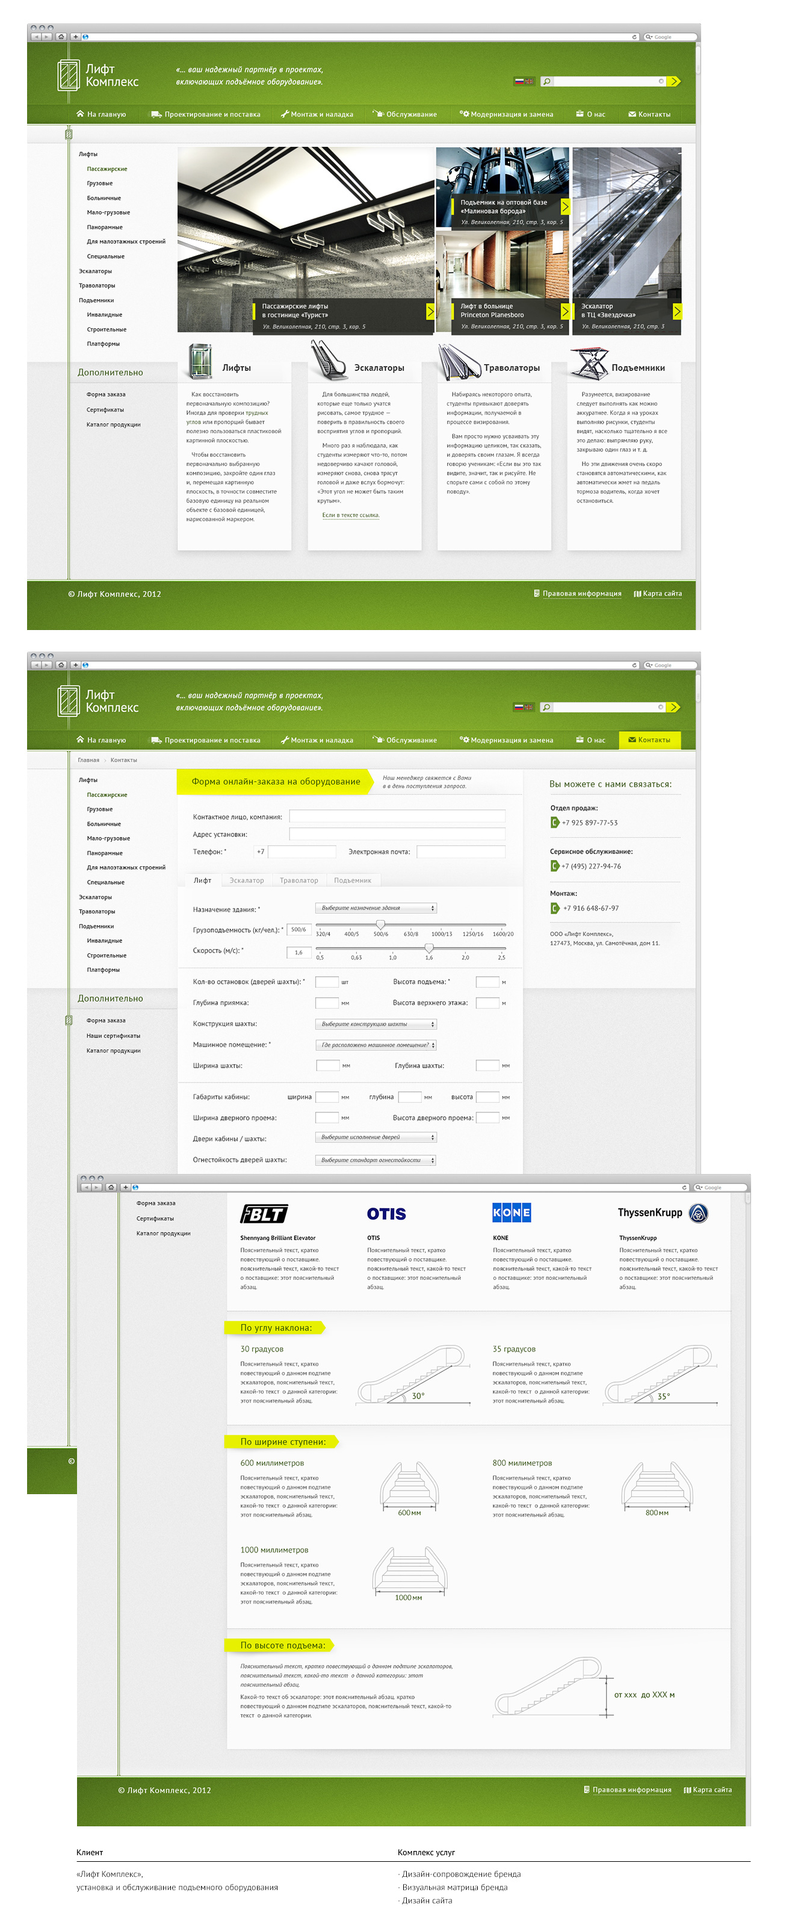
Task: Click the «Электронная почта» input field
Action: coord(461,851)
